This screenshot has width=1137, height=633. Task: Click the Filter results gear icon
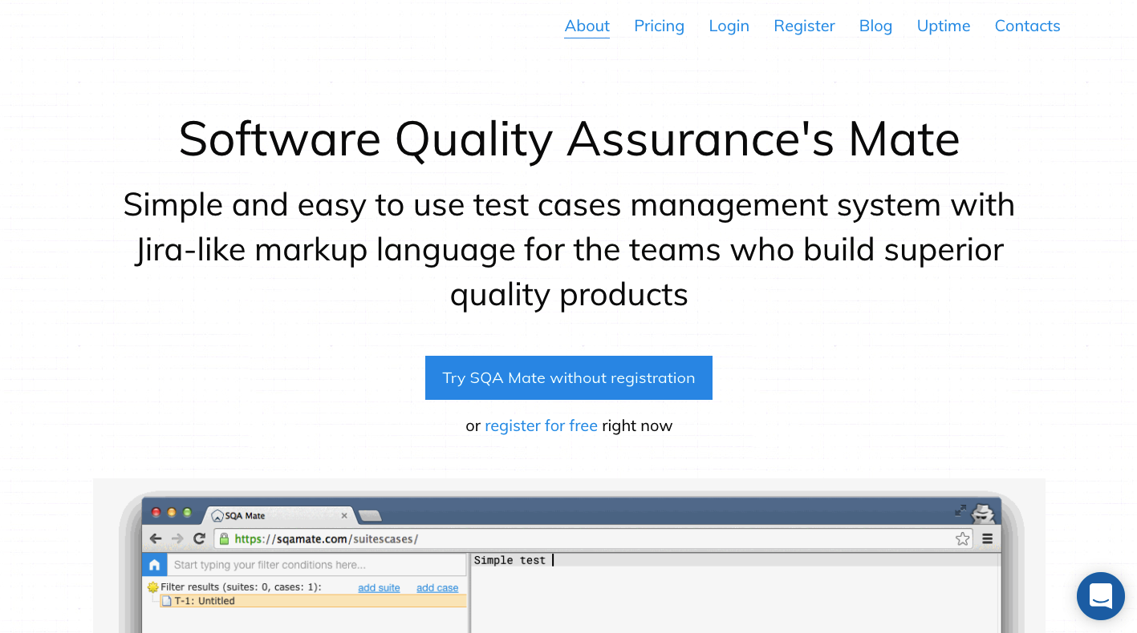tap(152, 587)
